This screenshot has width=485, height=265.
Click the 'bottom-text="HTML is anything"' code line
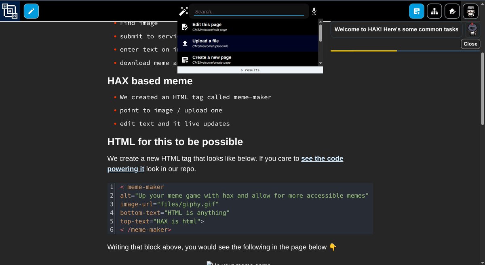175,213
